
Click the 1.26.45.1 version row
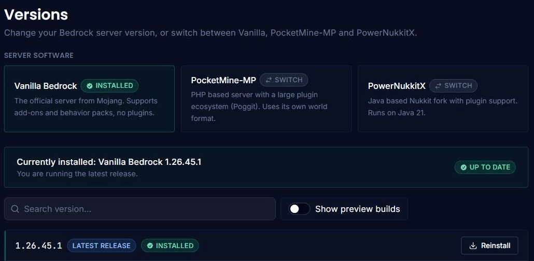[266, 245]
